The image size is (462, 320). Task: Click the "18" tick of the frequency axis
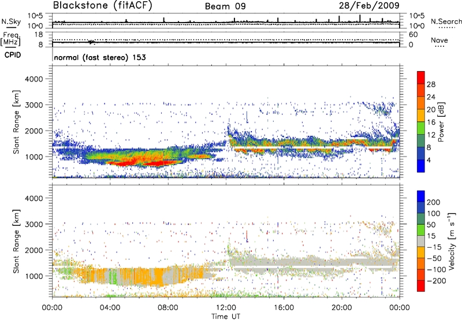[x=39, y=35]
